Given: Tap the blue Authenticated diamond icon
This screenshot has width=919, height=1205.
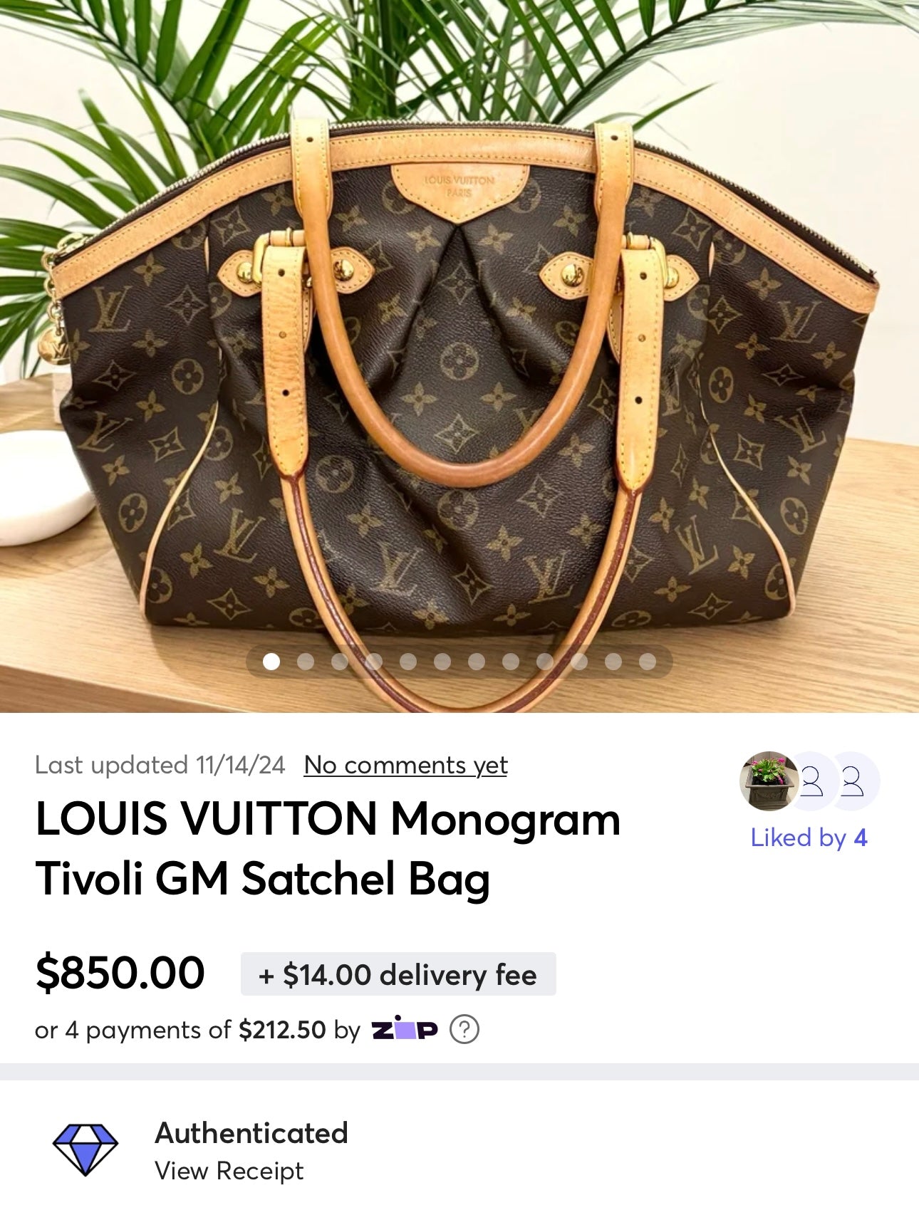Looking at the screenshot, I should [85, 1149].
